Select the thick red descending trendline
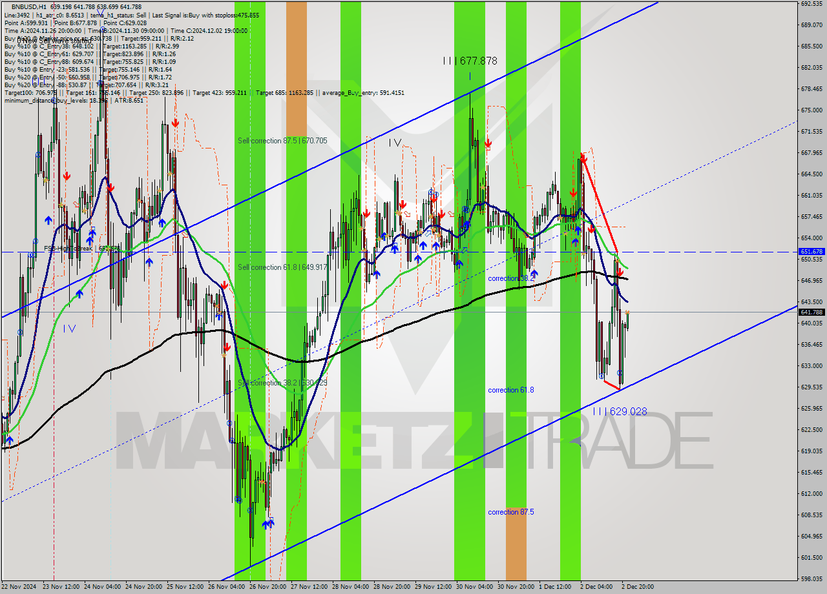 pos(600,204)
